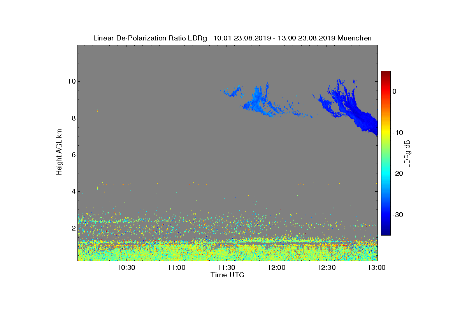The height and width of the screenshot is (311, 467).
Task: Click the yellow region of the colorbar
Action: (386, 133)
